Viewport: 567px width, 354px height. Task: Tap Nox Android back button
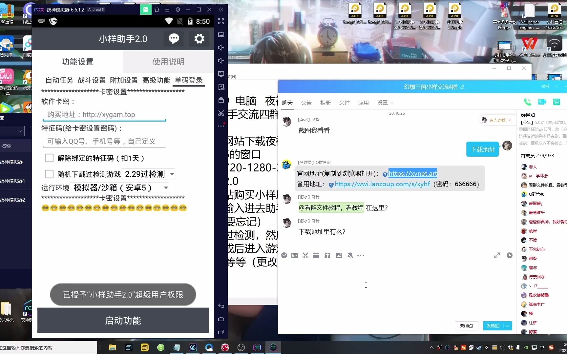click(221, 306)
